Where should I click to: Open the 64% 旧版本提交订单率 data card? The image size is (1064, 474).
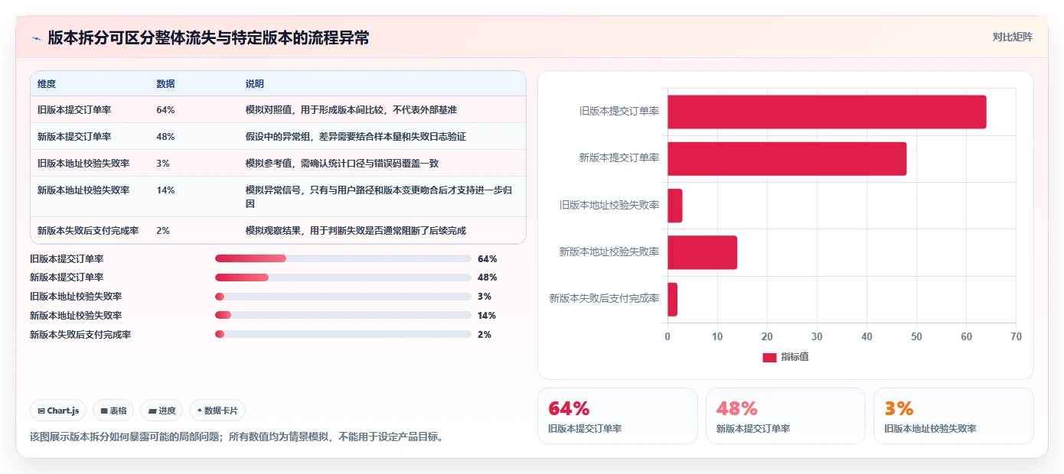pos(618,416)
